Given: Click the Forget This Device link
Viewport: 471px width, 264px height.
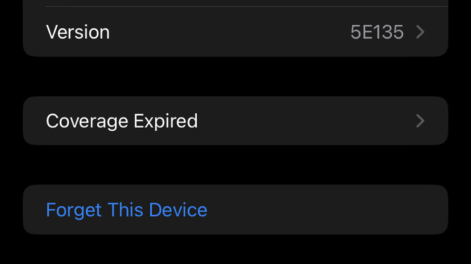Looking at the screenshot, I should click(127, 210).
